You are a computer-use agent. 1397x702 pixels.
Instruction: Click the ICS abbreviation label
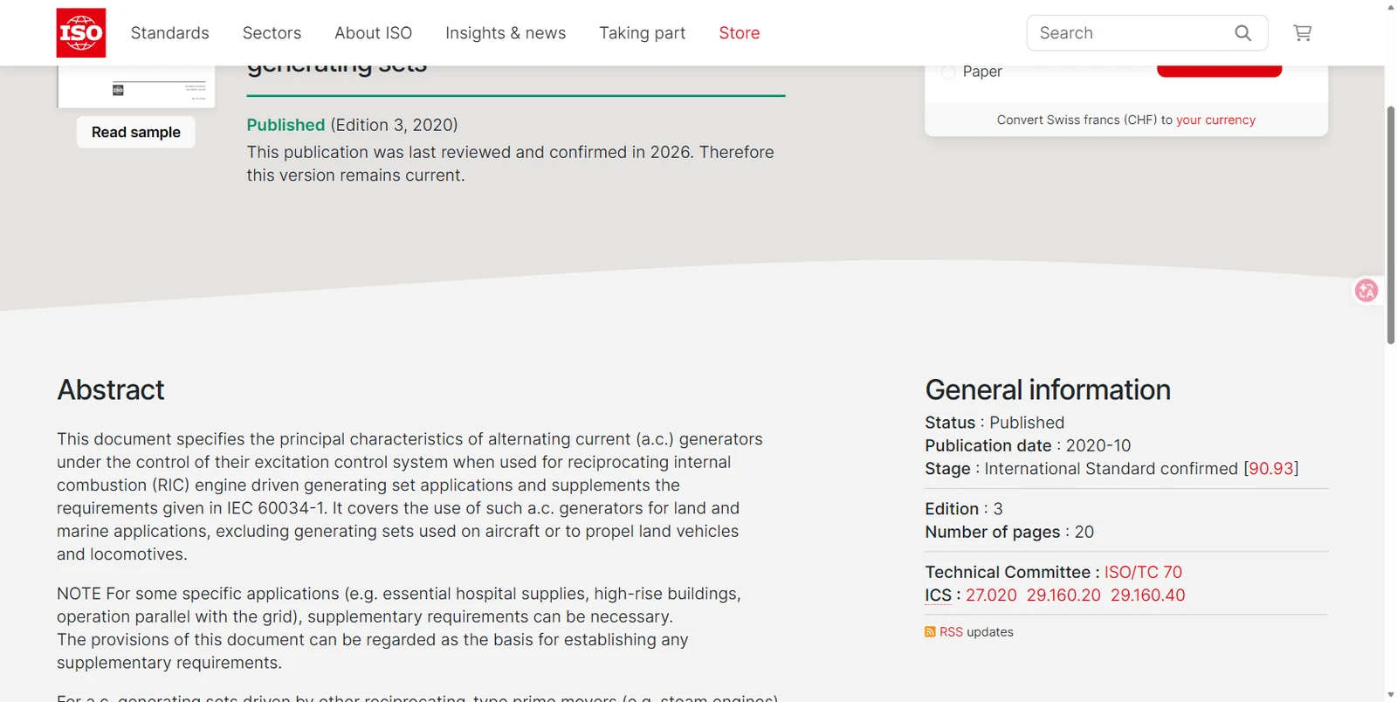938,595
